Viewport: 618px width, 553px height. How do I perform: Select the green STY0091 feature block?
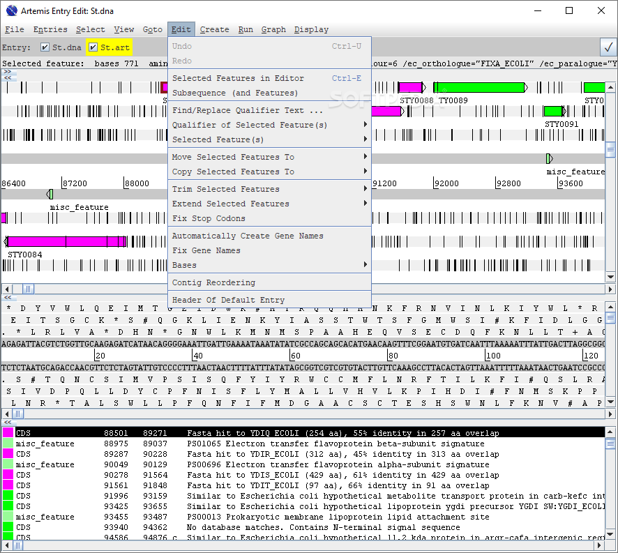[554, 111]
